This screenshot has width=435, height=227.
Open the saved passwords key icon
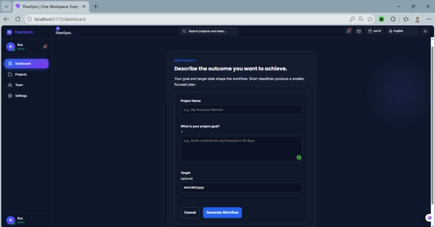coord(352,19)
